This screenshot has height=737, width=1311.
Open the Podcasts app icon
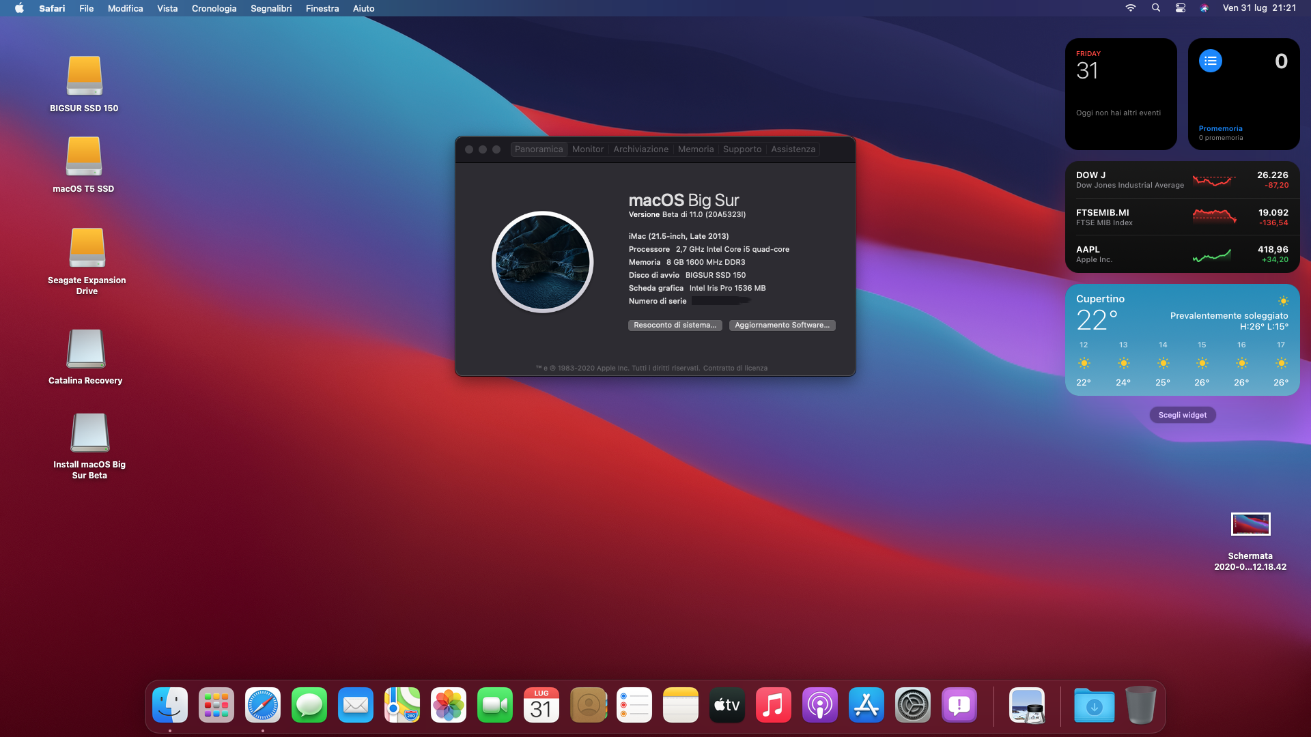[820, 705]
